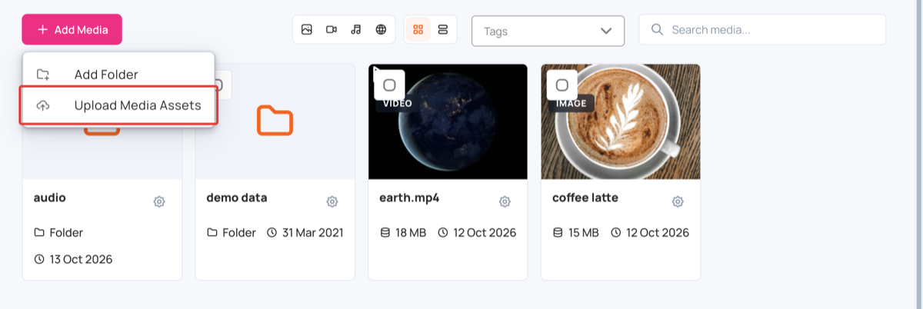The image size is (923, 309).
Task: Tick the earth.mp4 selection checkbox
Action: click(x=389, y=85)
